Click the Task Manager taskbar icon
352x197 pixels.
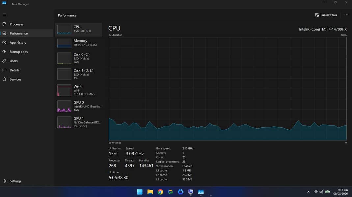[x=201, y=192]
